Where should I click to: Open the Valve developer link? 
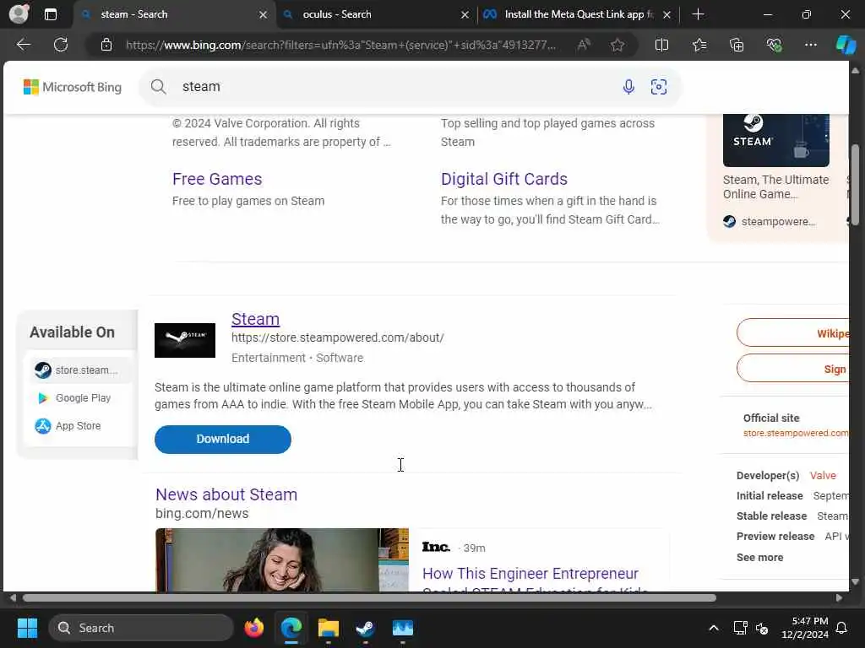coord(823,476)
